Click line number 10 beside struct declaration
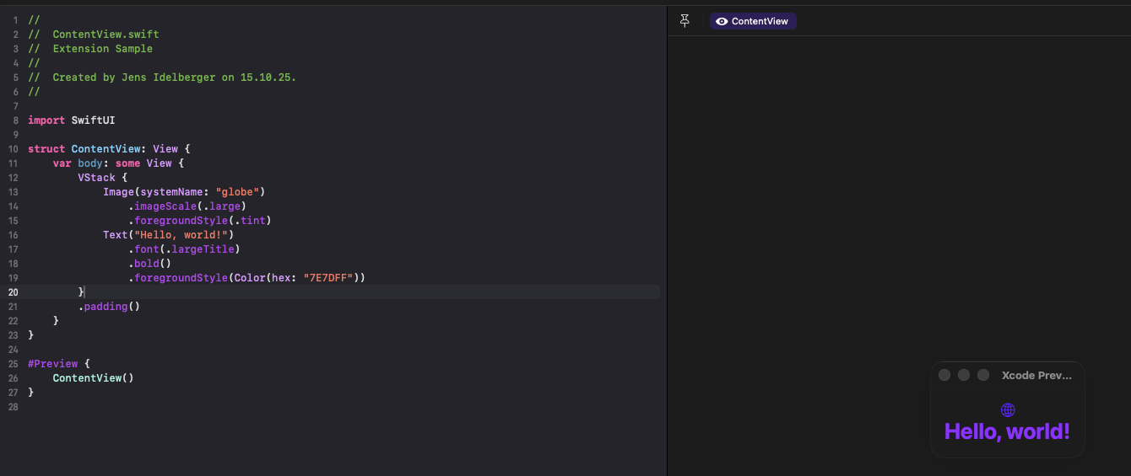The width and height of the screenshot is (1131, 476). pos(13,149)
